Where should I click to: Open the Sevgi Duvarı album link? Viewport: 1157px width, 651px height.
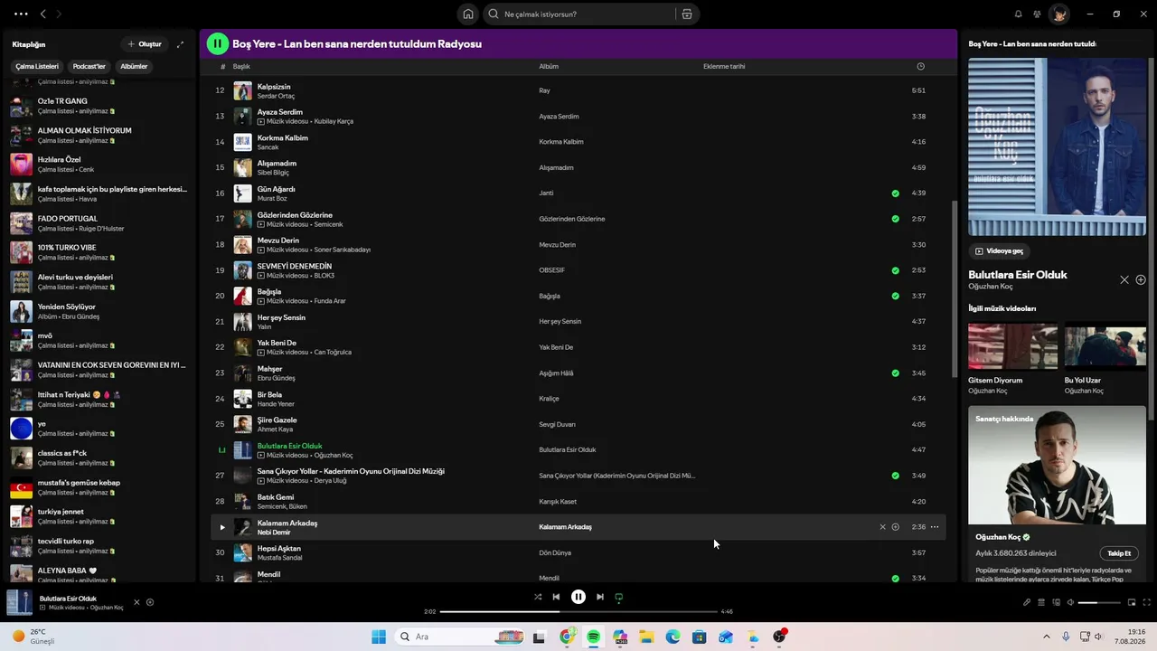(557, 424)
